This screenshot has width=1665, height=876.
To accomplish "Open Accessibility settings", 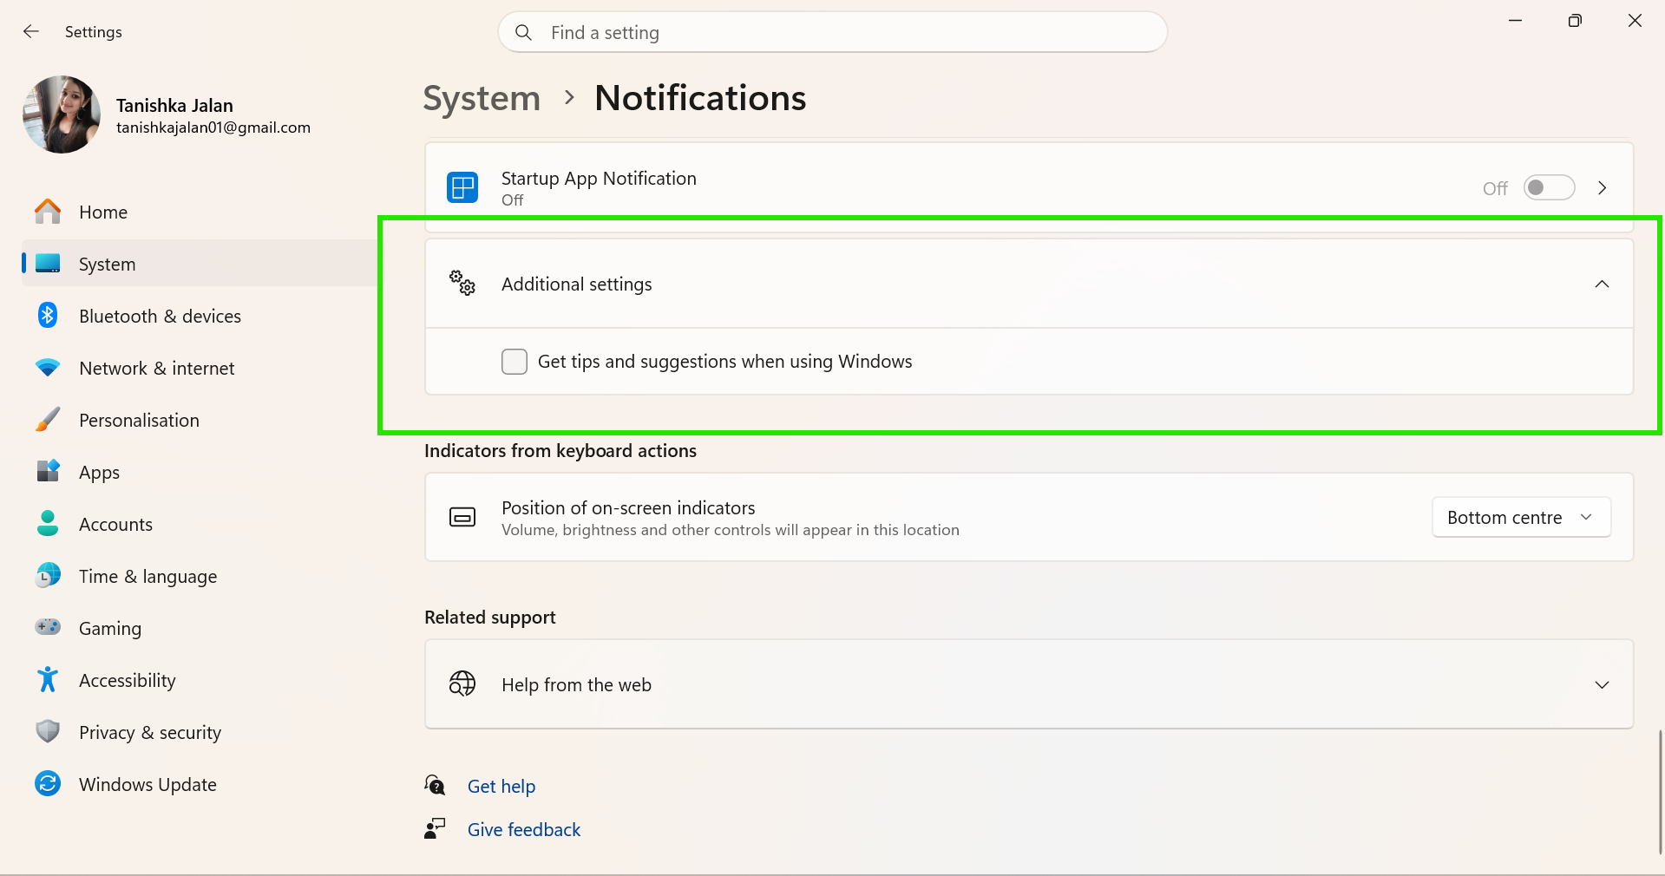I will pos(200,680).
